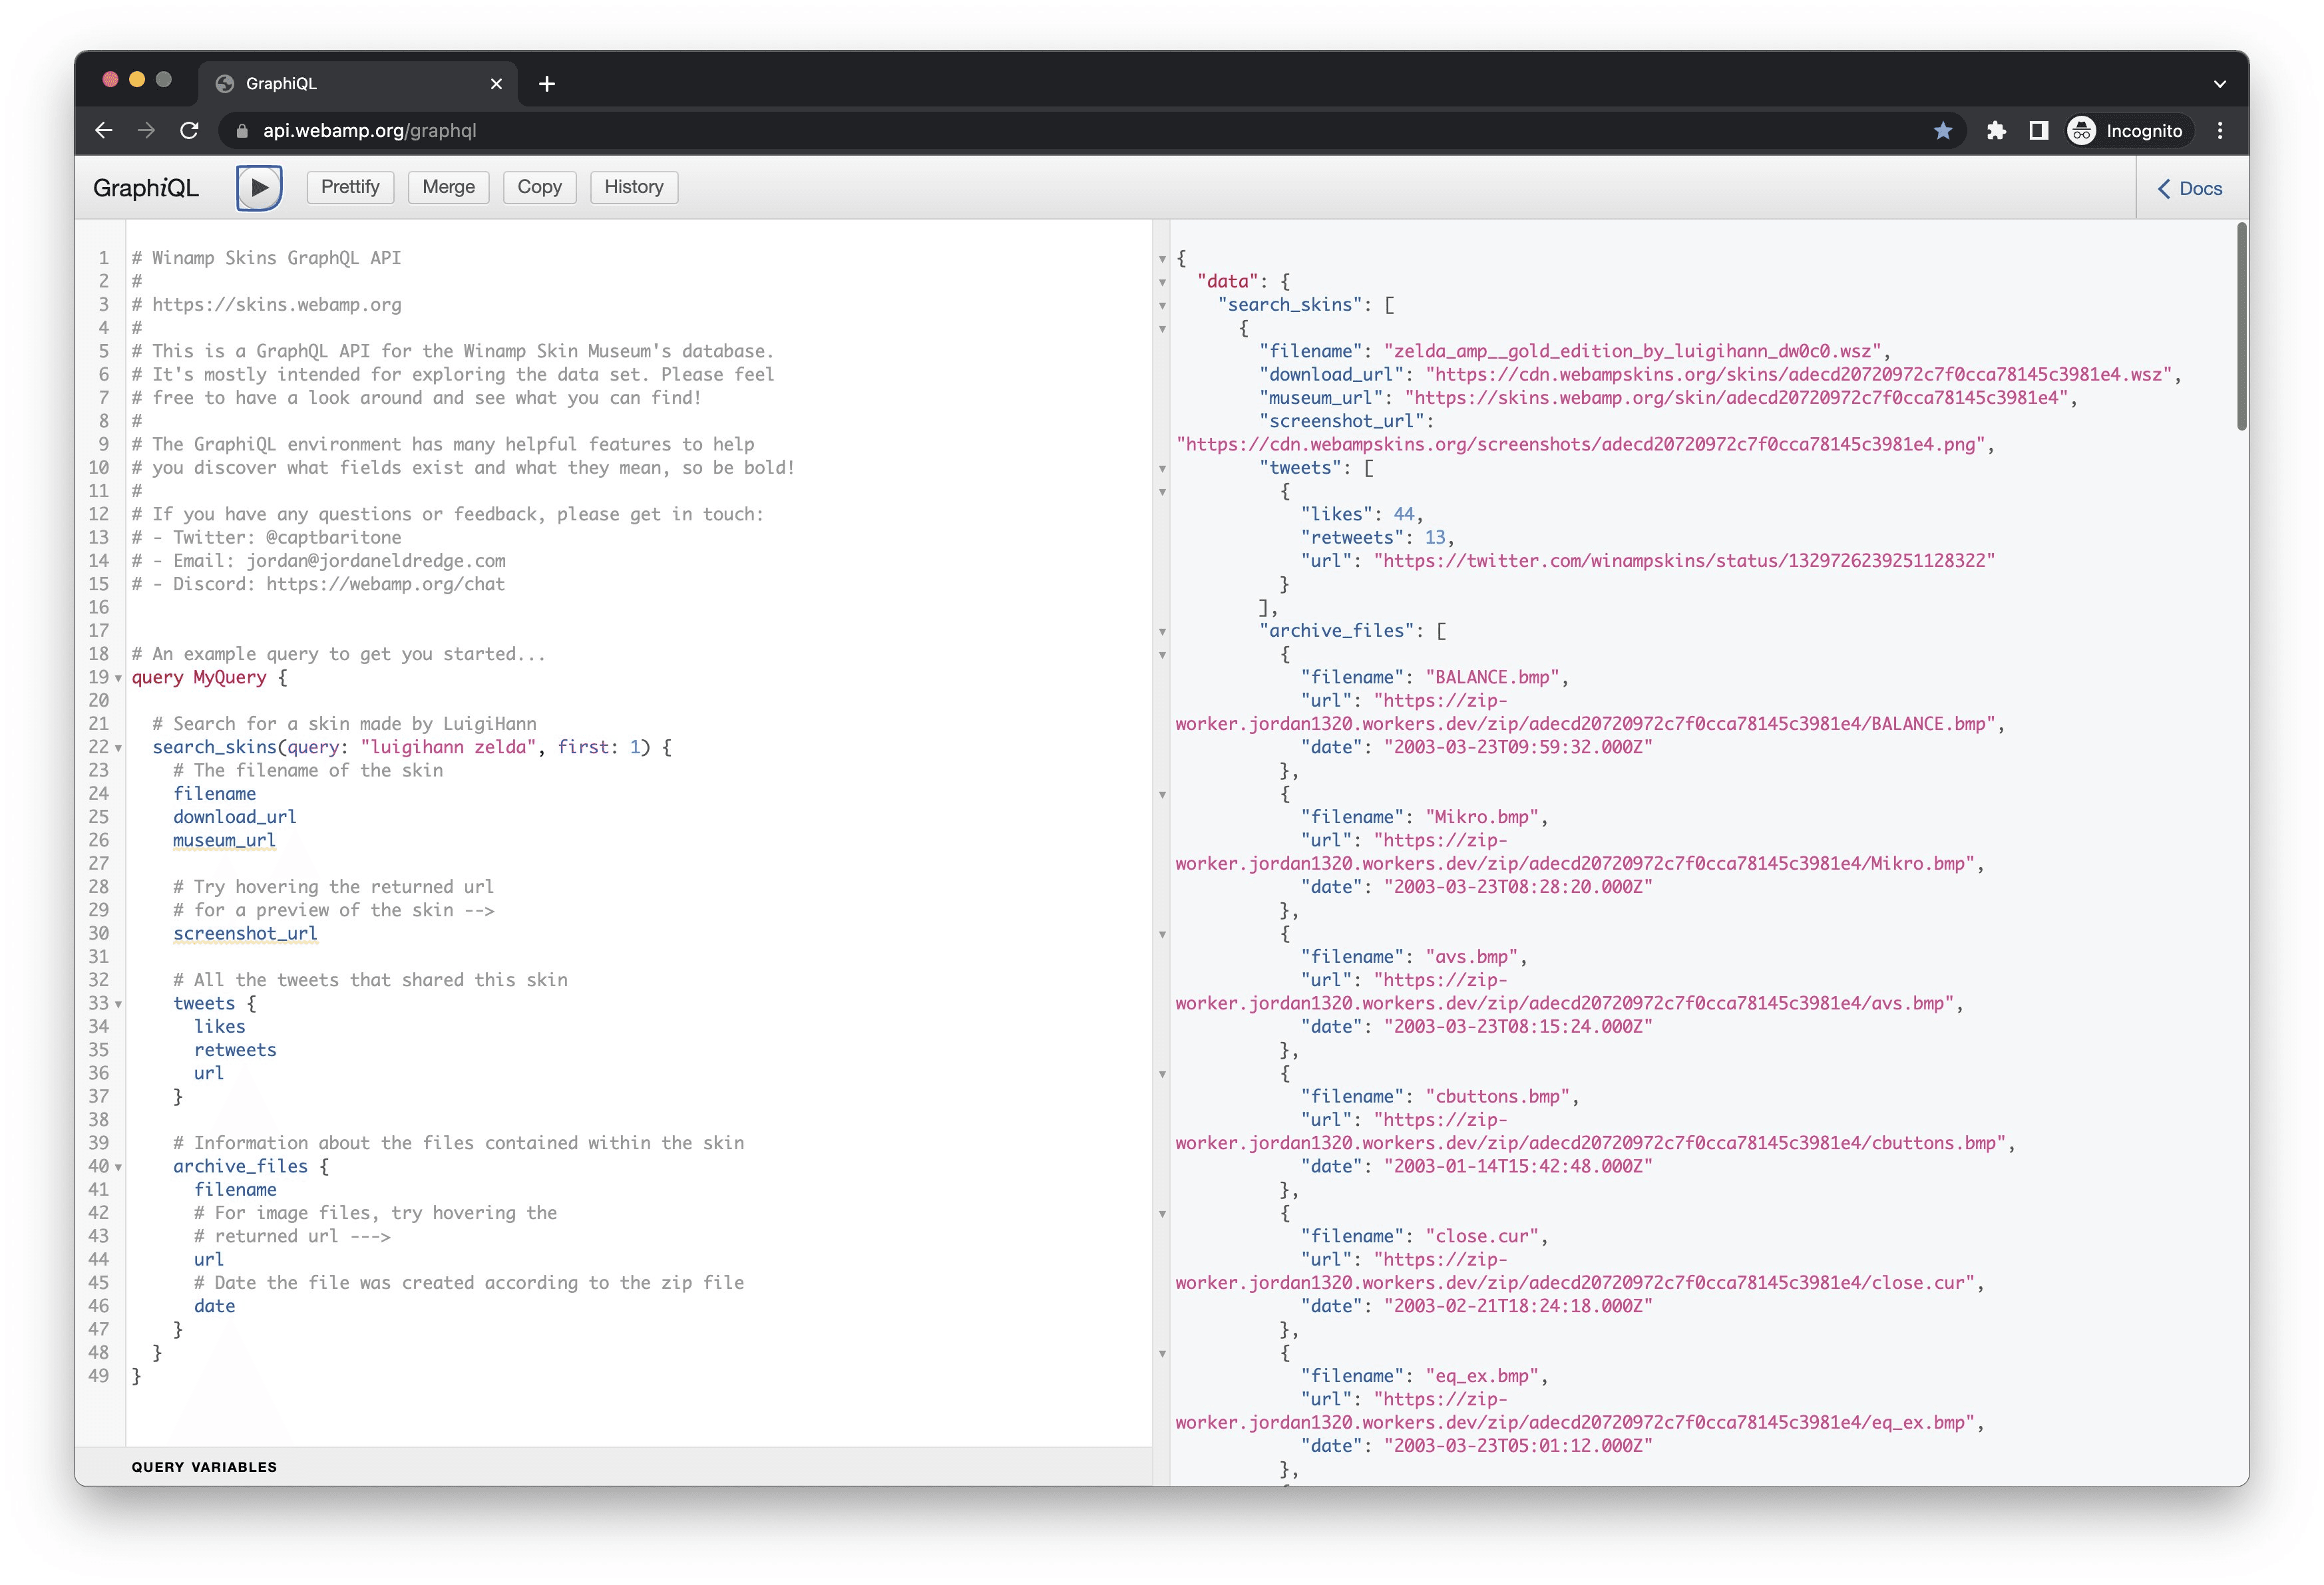
Task: Open tab search dropdown chevron
Action: click(2219, 84)
